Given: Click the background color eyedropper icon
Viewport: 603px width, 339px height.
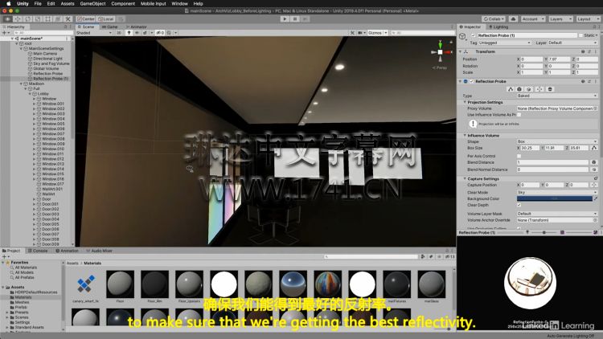Looking at the screenshot, I should pyautogui.click(x=596, y=198).
